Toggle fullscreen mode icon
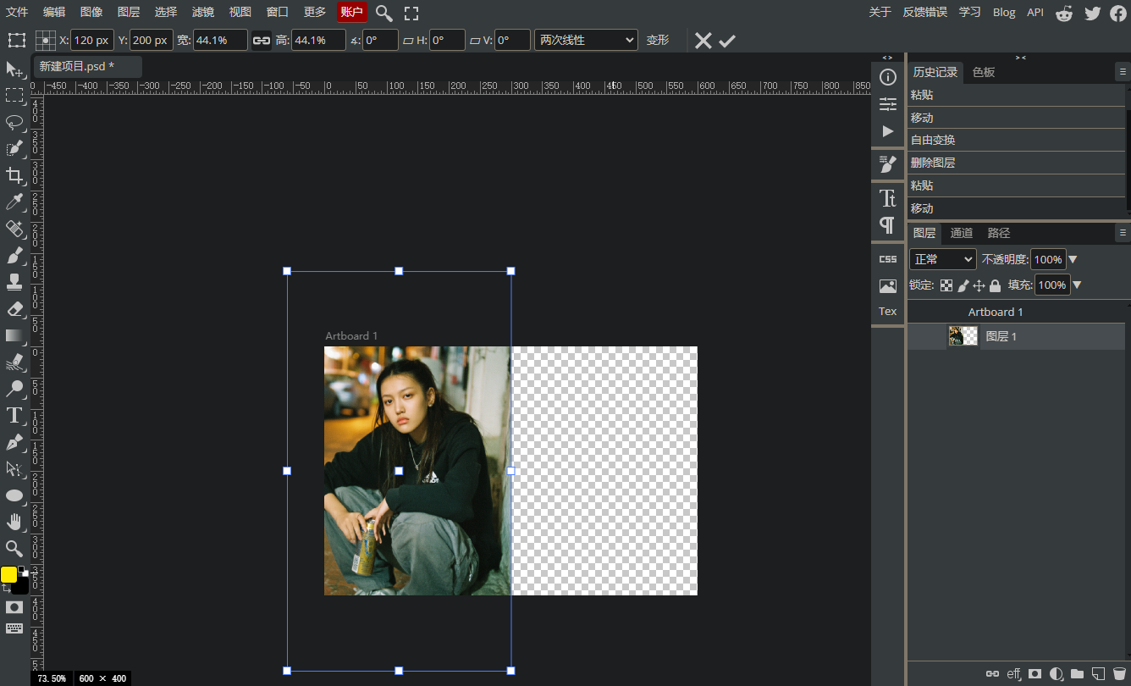This screenshot has height=686, width=1131. (411, 13)
